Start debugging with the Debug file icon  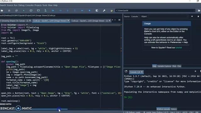(53, 10)
